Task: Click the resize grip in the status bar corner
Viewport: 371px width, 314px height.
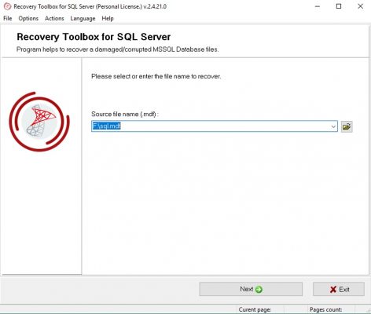Action: click(x=368, y=310)
